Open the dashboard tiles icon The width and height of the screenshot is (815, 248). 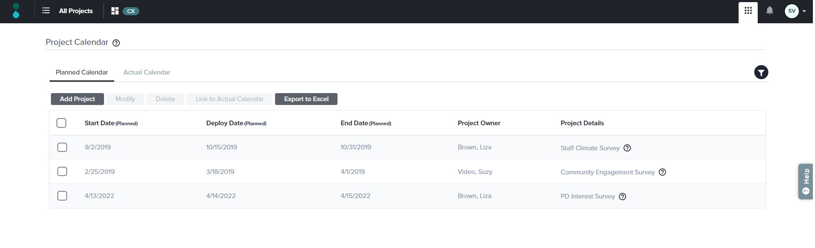point(115,11)
